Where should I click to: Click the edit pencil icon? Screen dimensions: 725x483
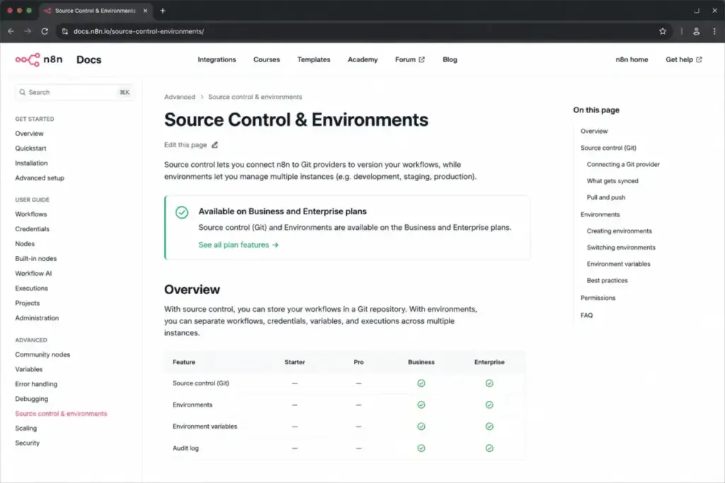click(215, 145)
